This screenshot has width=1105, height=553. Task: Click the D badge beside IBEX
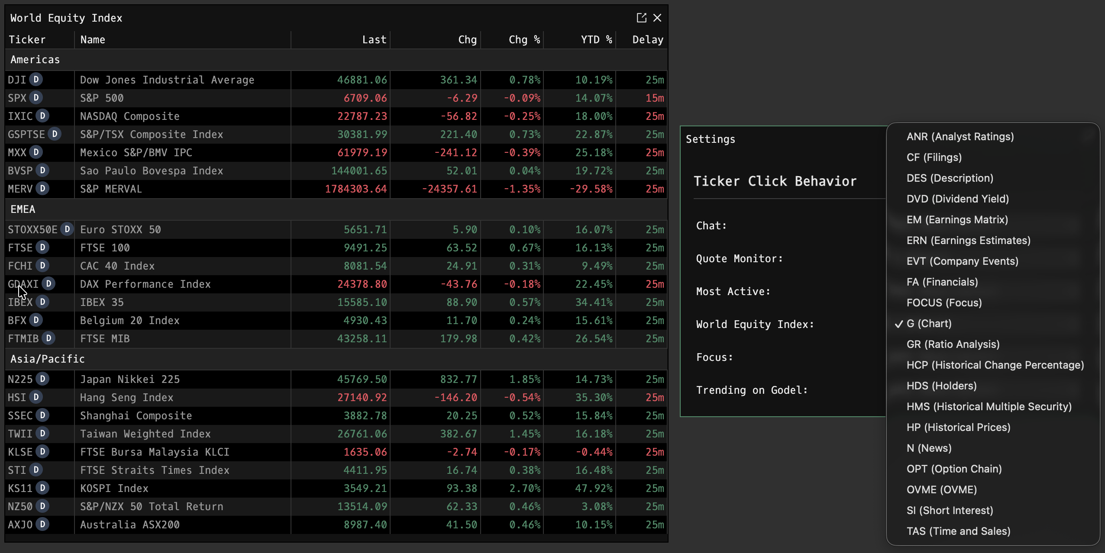click(42, 302)
